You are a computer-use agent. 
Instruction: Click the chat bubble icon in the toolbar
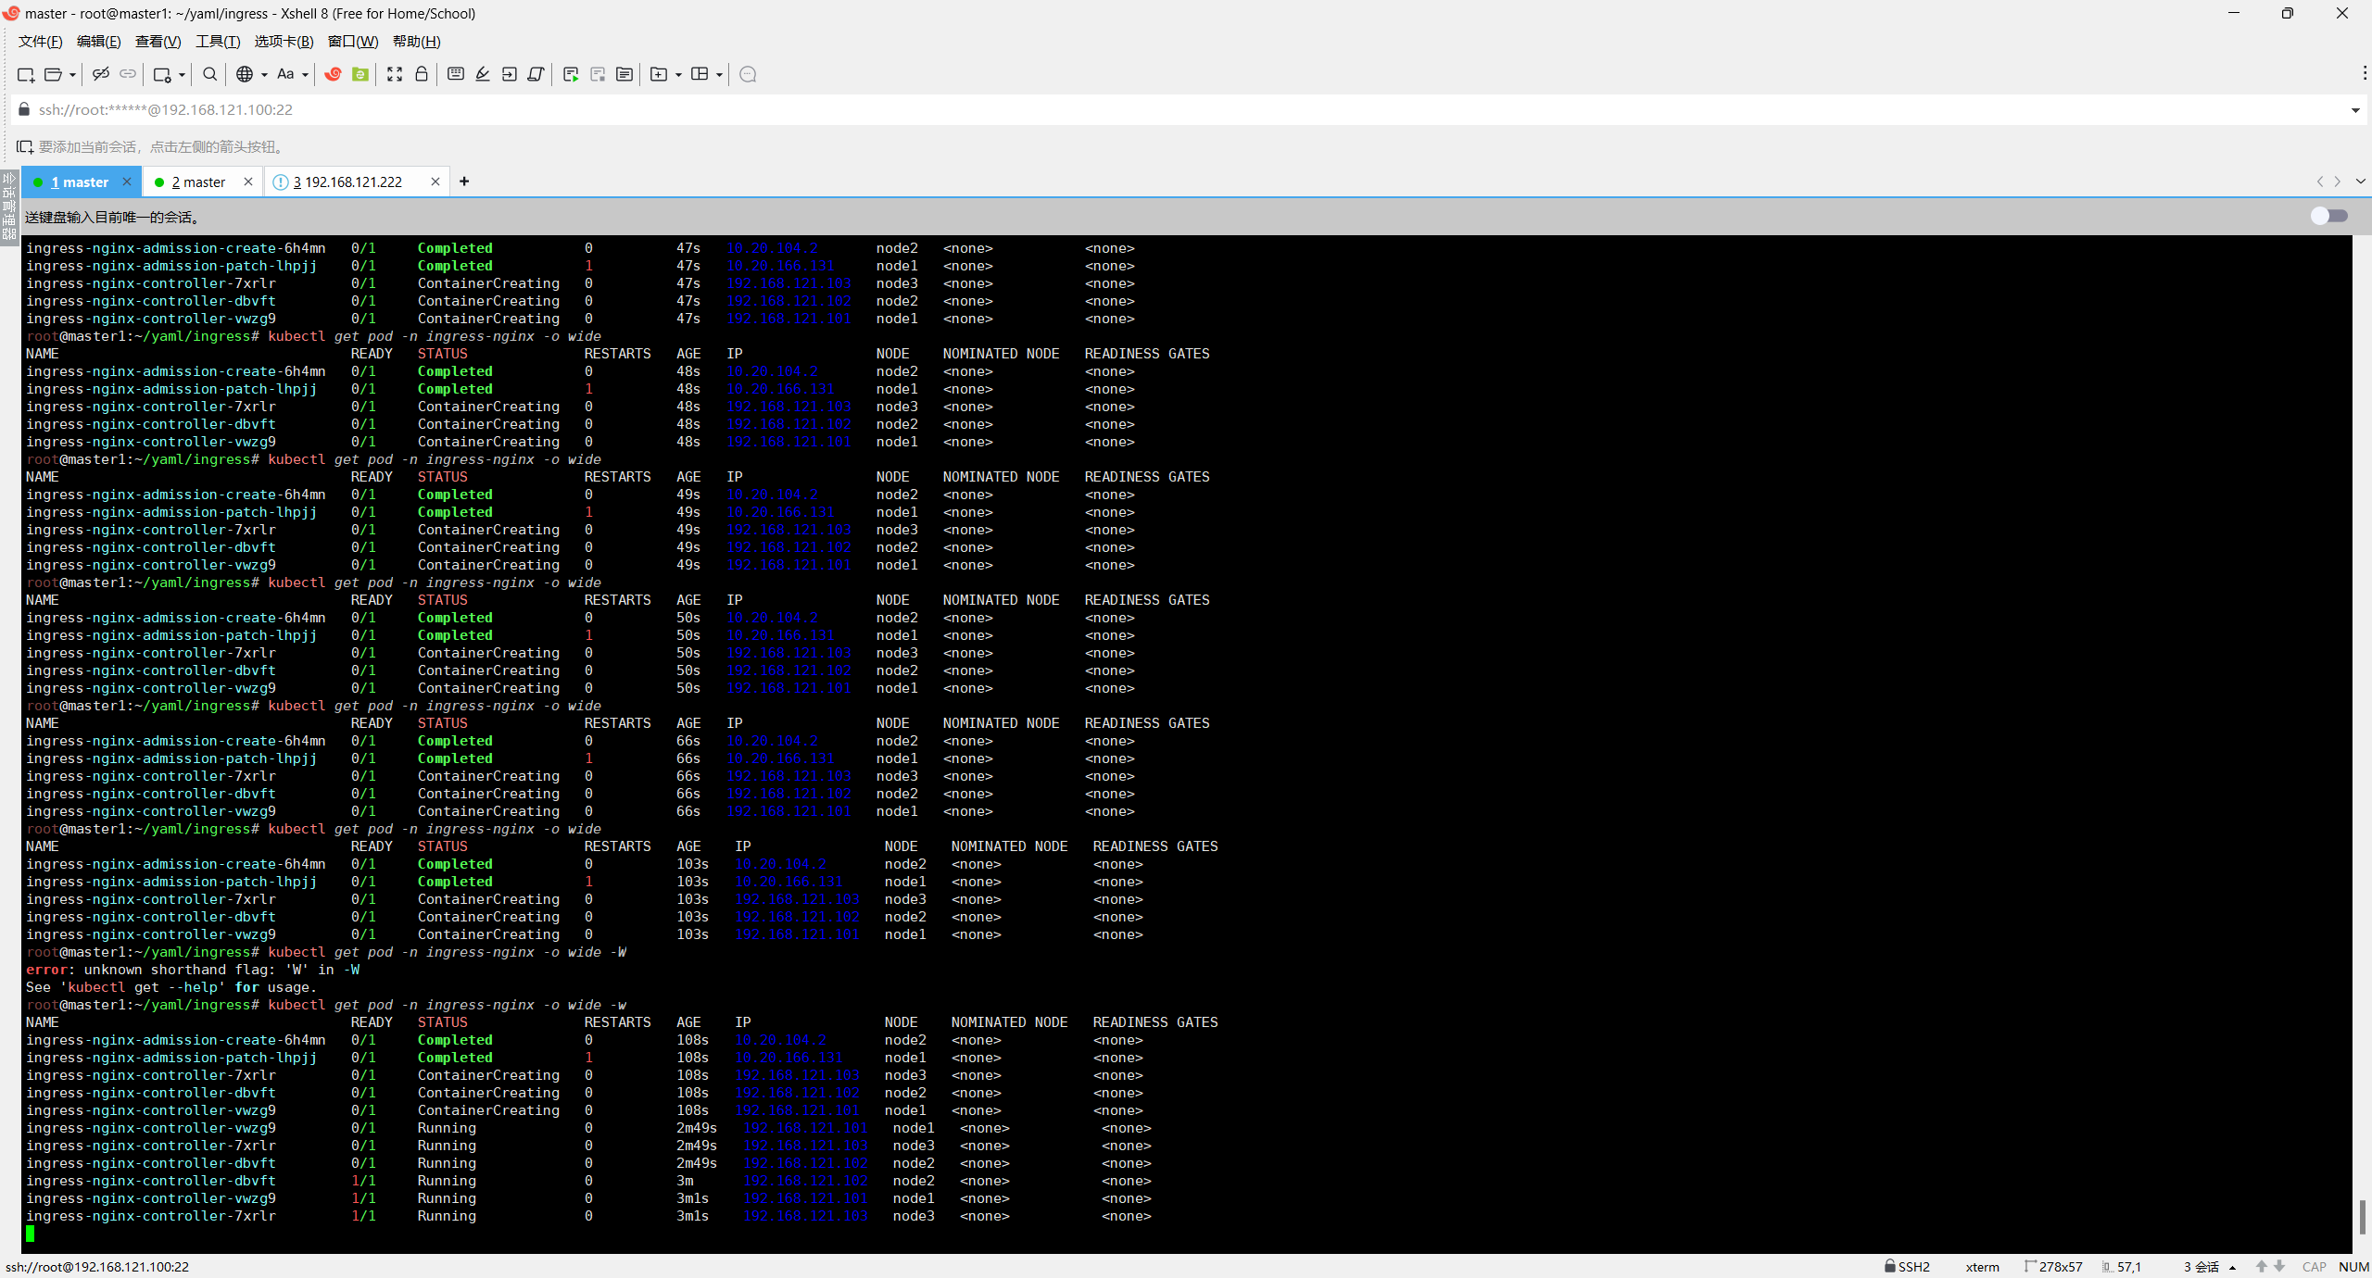pos(749,74)
